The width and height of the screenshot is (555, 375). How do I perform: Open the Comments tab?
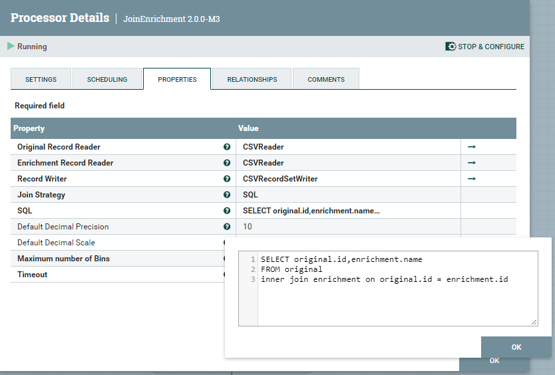tap(326, 79)
